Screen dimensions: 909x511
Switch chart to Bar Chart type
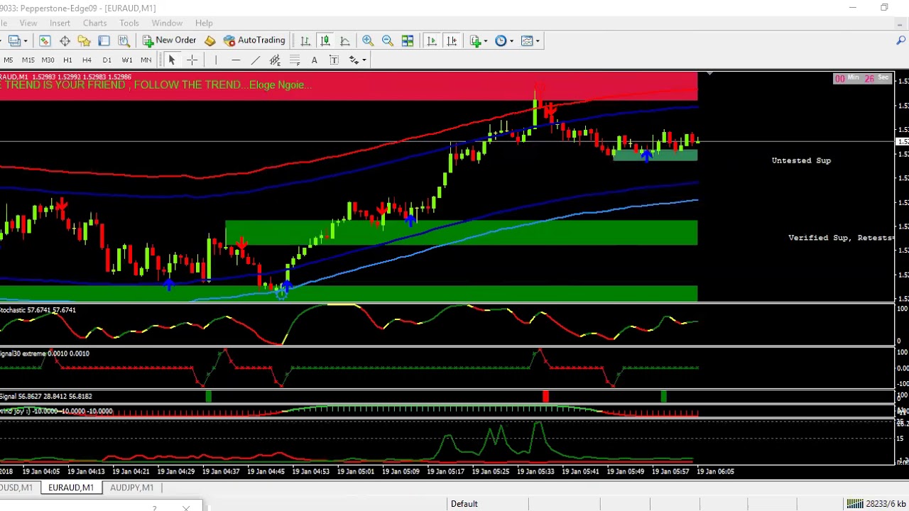coord(305,40)
